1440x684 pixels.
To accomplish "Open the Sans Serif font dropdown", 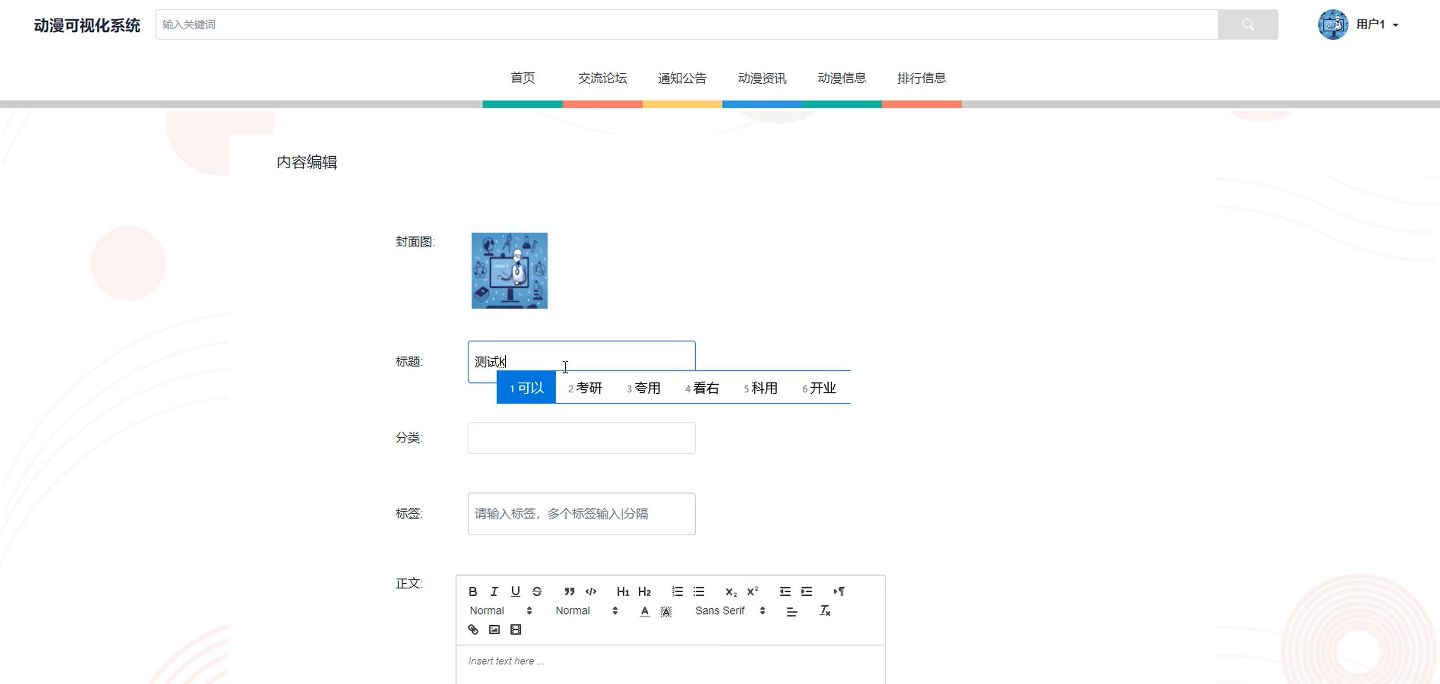I will [729, 610].
